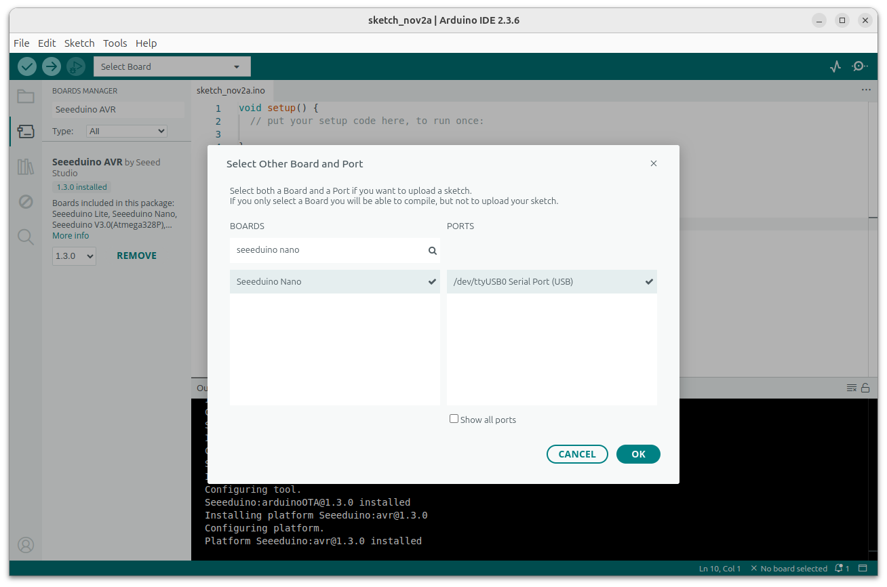Click the More info link
Screen dimensions: 887x587
pos(71,236)
